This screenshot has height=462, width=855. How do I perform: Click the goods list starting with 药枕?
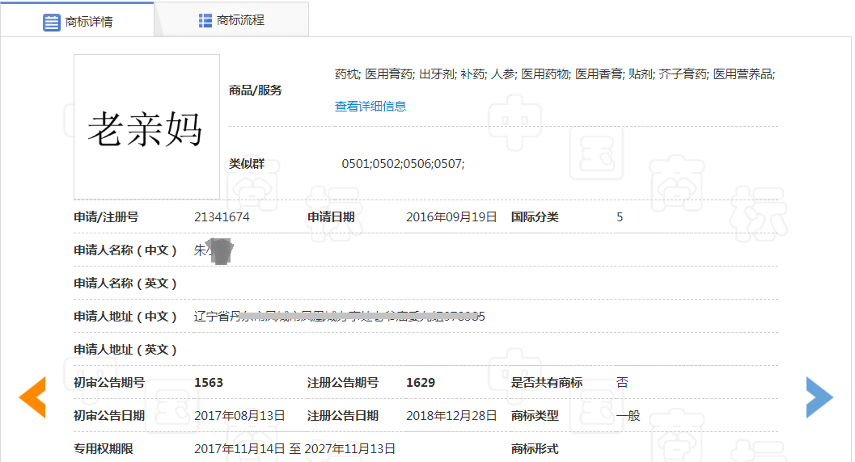click(x=555, y=74)
